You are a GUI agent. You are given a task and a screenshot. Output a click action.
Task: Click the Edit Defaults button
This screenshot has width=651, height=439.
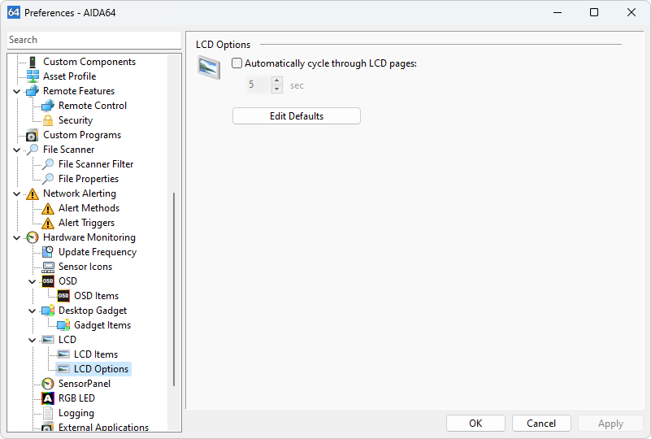pos(296,116)
